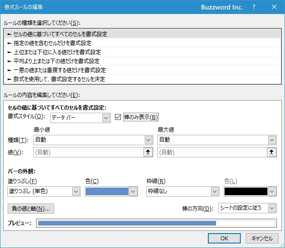The image size is (285, 248).
Task: Select rule 上位または下位に入る値だけを書式設定
Action: point(142,52)
